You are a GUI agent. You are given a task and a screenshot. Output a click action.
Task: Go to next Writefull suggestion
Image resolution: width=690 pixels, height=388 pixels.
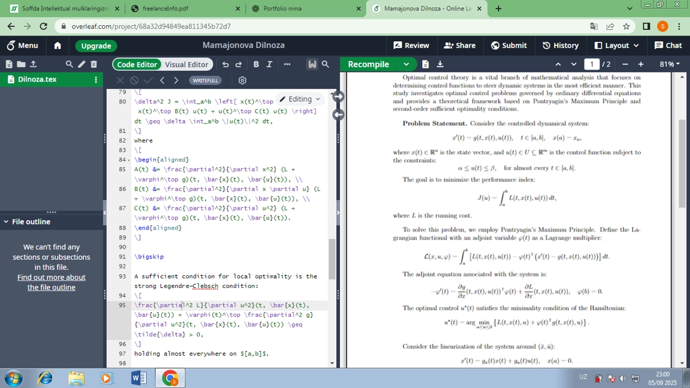[x=176, y=80]
